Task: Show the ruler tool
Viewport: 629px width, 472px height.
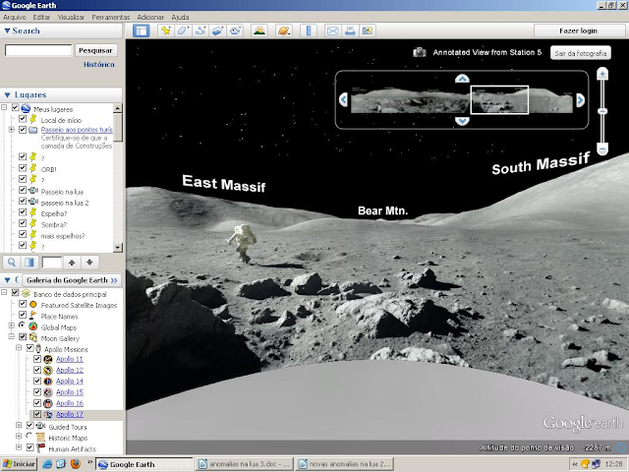Action: [309, 30]
